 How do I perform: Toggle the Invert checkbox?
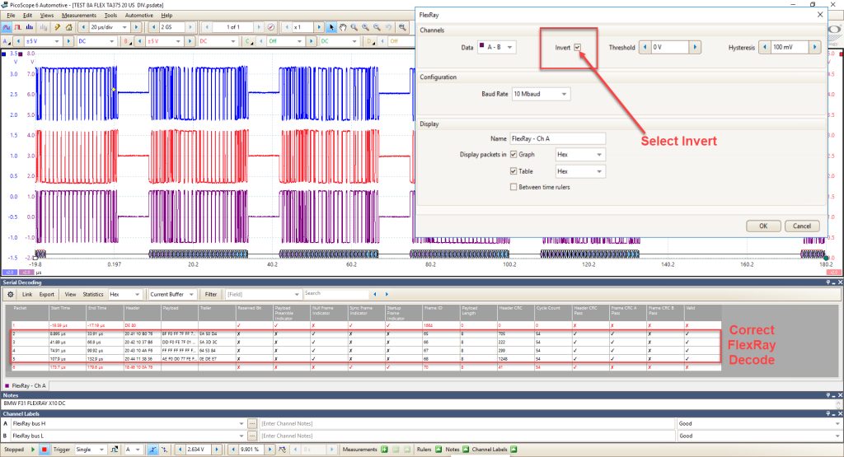tap(577, 47)
